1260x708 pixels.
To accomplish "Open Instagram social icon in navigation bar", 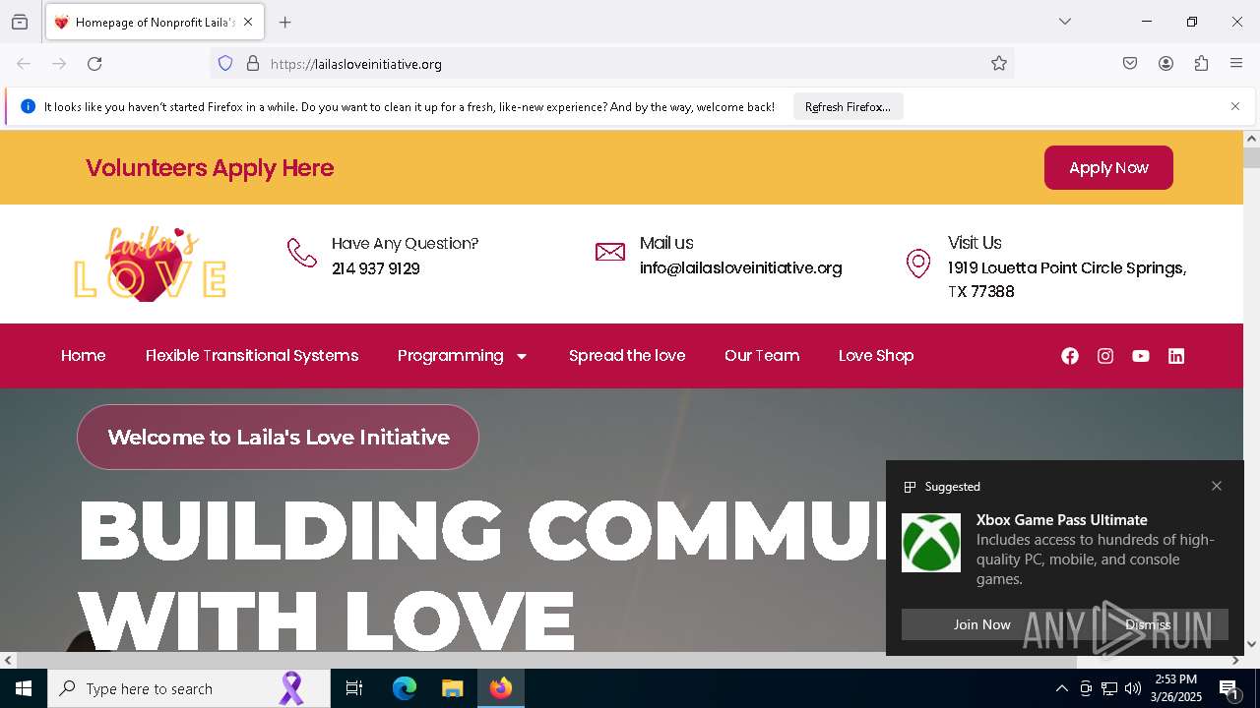I will [x=1105, y=356].
